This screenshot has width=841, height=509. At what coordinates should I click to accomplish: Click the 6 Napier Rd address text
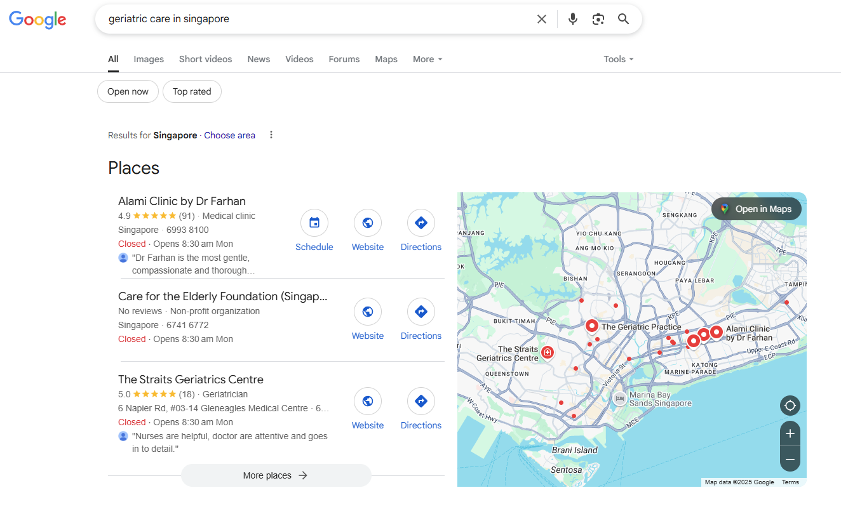click(x=213, y=408)
